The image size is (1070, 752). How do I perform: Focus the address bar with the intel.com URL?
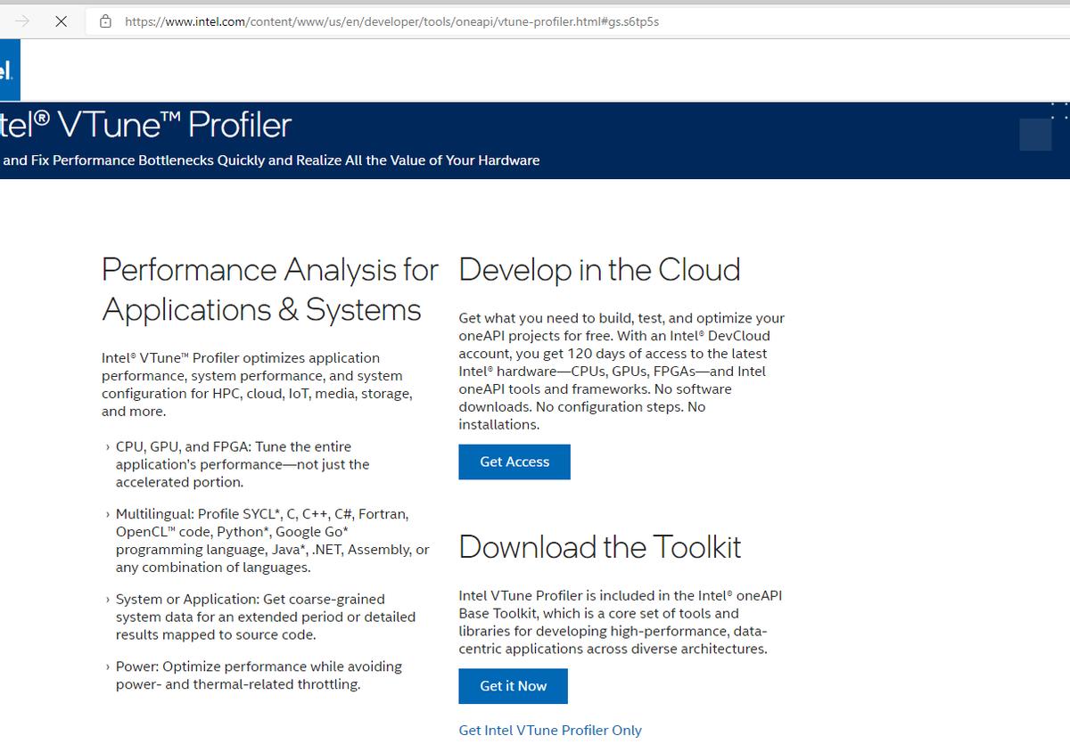[392, 22]
